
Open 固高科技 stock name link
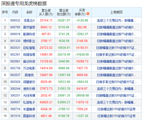coord(29,116)
